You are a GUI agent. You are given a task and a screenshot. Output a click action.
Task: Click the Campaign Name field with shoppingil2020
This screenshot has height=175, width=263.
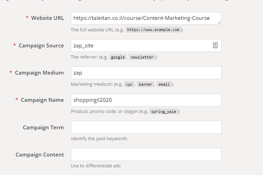146,100
